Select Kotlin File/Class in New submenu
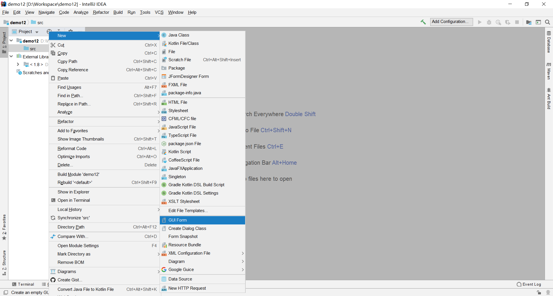The height and width of the screenshot is (296, 553). click(x=202, y=43)
